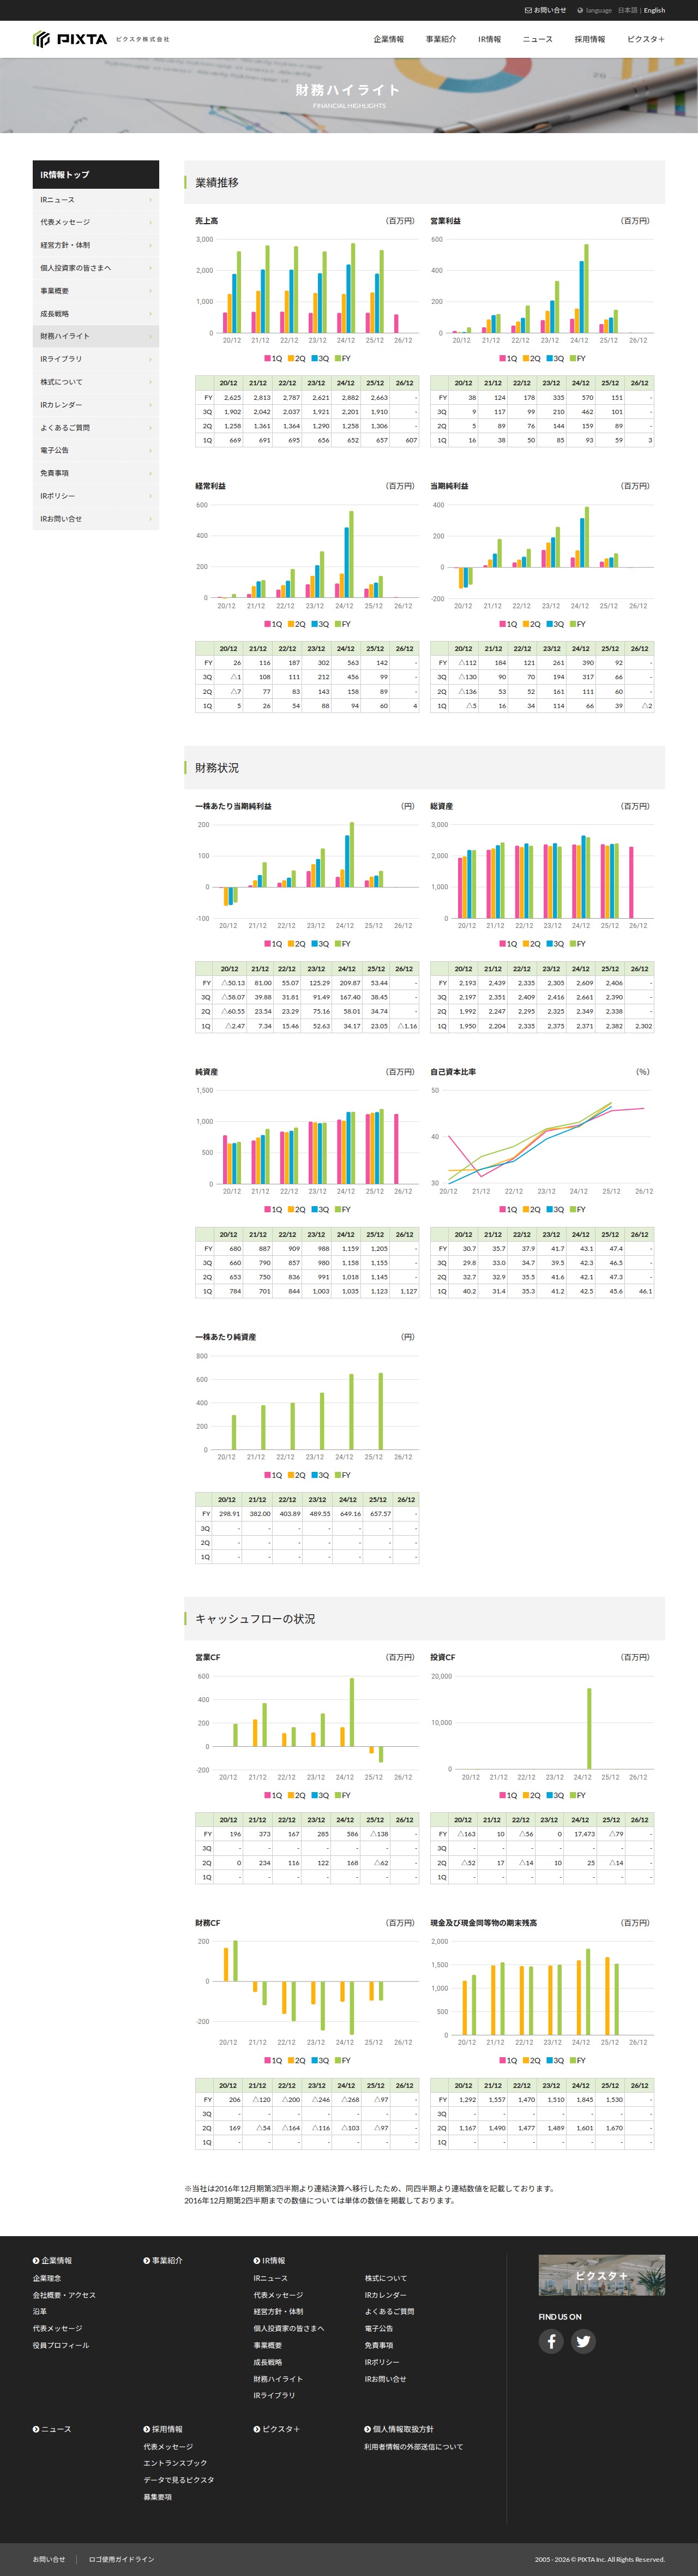Open the Twitter icon under FIND US ON
Viewport: 698px width, 2576px height.
point(583,2341)
